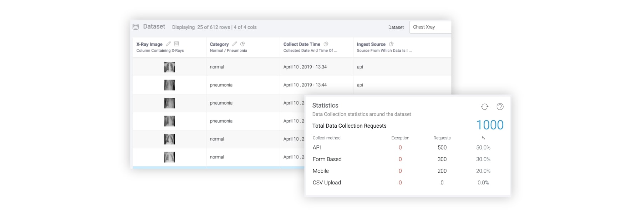
Task: Click the 1000 total requests number
Action: 490,125
